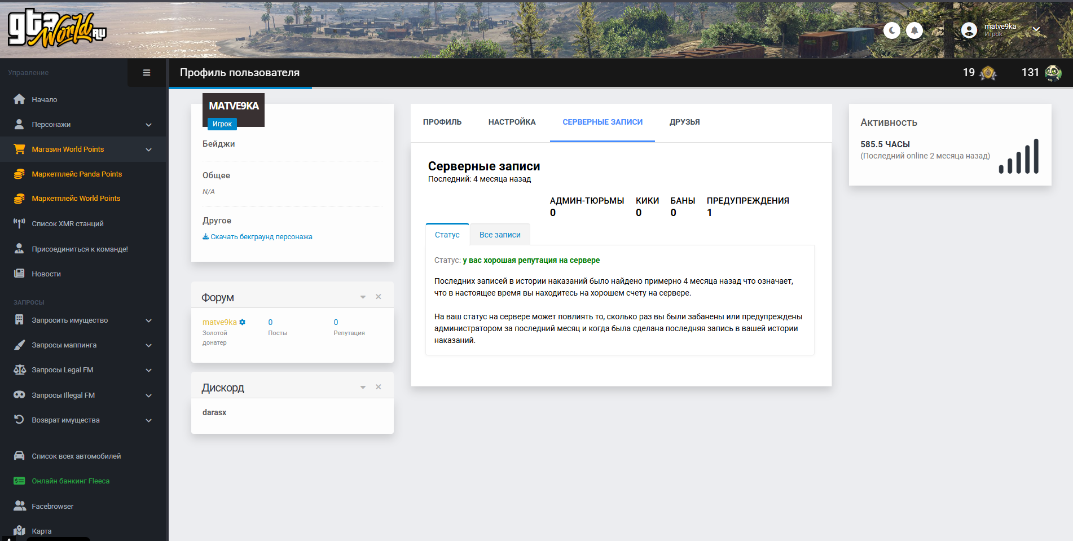Image resolution: width=1073 pixels, height=541 pixels.
Task: Click Скачать бекграунд персонажа link
Action: 261,237
